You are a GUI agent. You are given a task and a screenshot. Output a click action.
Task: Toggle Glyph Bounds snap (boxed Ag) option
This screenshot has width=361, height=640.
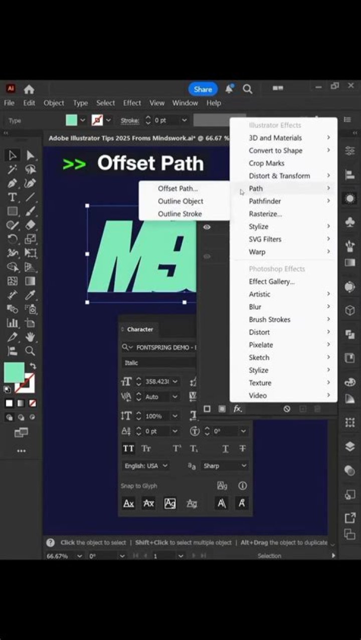coord(170,503)
